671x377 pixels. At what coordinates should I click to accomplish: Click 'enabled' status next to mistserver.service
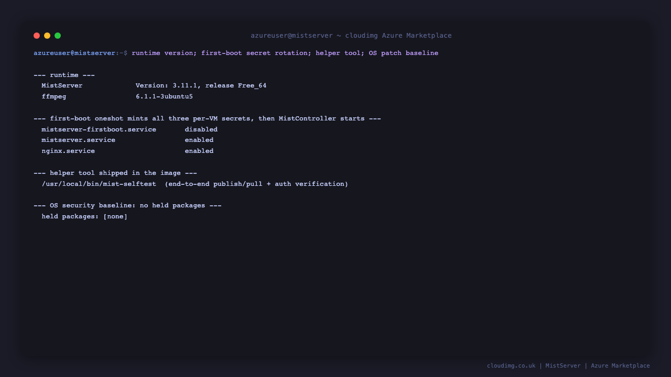[199, 140]
